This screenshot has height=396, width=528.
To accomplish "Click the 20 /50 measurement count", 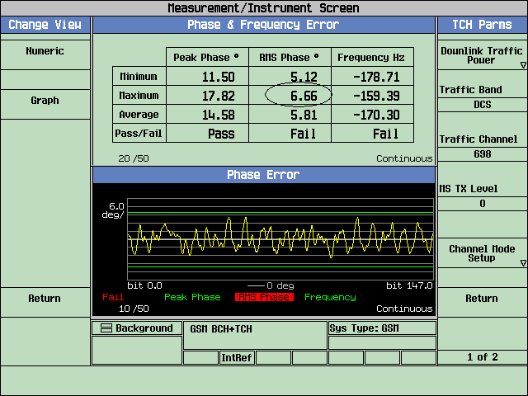I will [x=134, y=158].
